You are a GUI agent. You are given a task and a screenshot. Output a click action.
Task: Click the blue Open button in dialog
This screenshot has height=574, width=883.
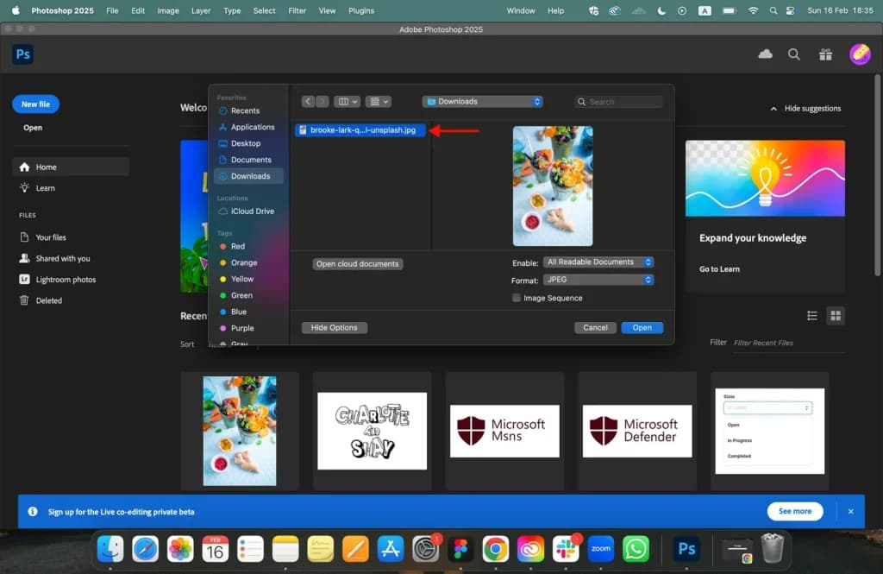coord(642,328)
